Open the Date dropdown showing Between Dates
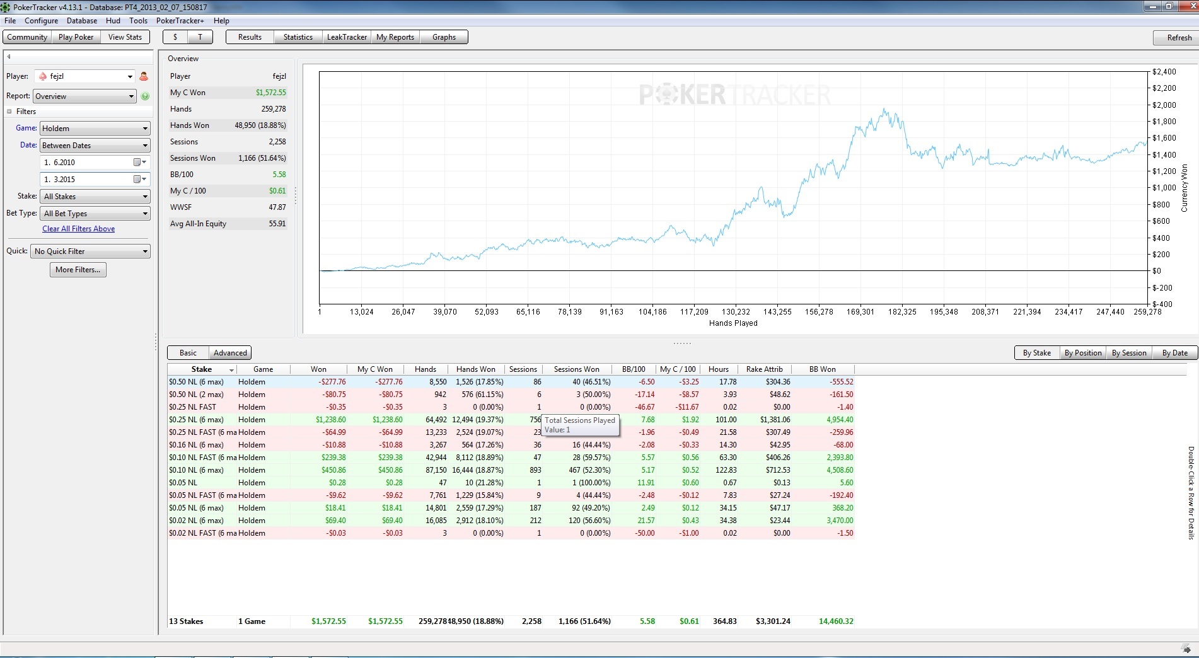The width and height of the screenshot is (1199, 658). (95, 146)
